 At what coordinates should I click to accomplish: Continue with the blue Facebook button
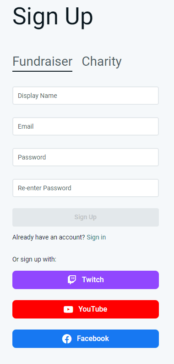[86, 339]
